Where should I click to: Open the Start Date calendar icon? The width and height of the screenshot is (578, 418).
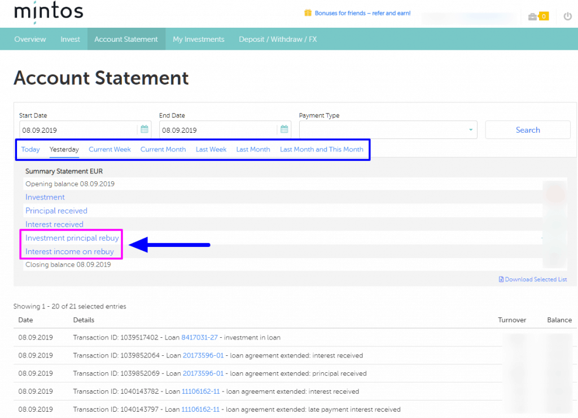144,129
